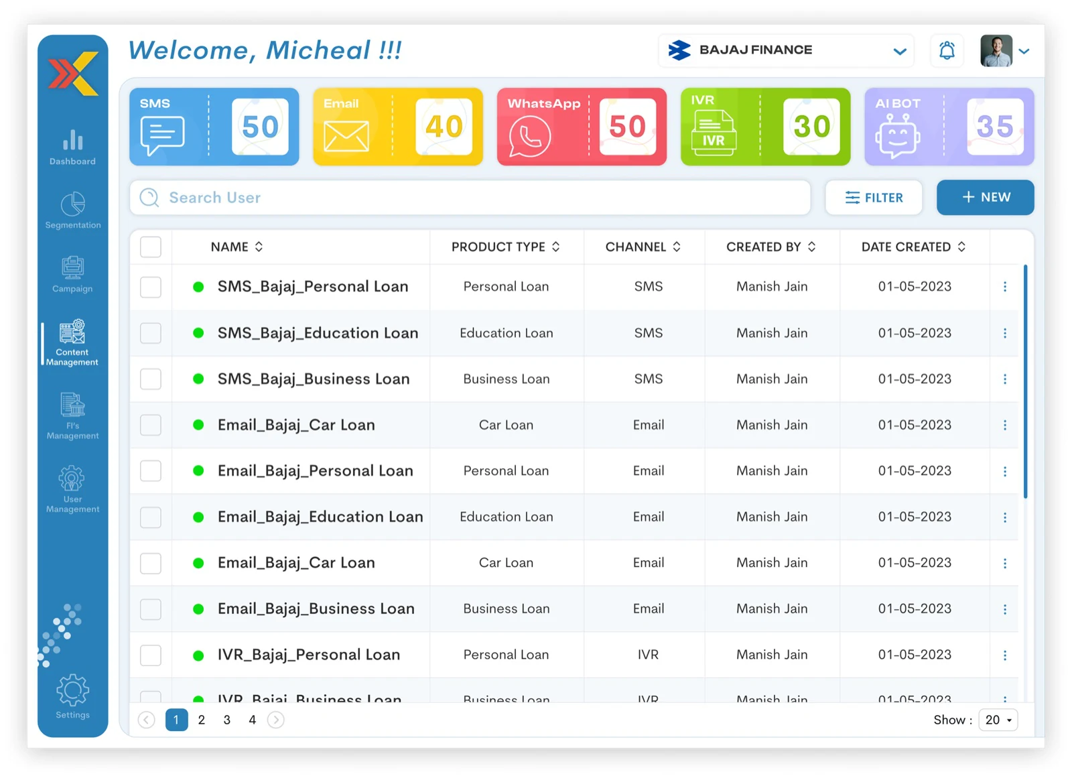This screenshot has height=778, width=1072.
Task: Open Settings gear in the sidebar
Action: [x=72, y=697]
